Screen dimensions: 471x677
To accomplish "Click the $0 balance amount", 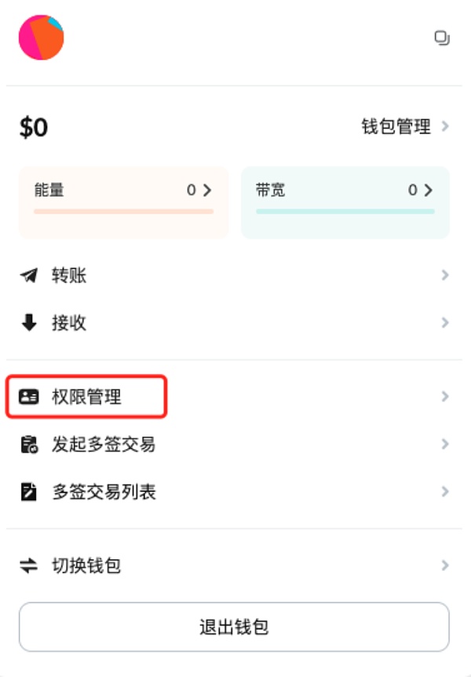I will 32,126.
